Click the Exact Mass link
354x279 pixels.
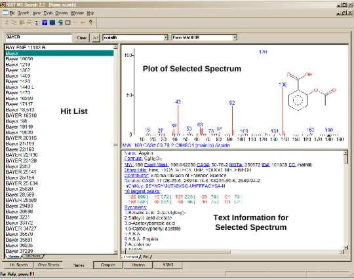tap(156, 165)
